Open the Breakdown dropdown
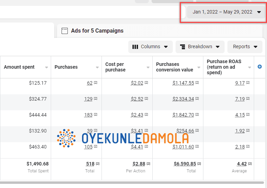The width and height of the screenshot is (267, 188). click(x=200, y=47)
